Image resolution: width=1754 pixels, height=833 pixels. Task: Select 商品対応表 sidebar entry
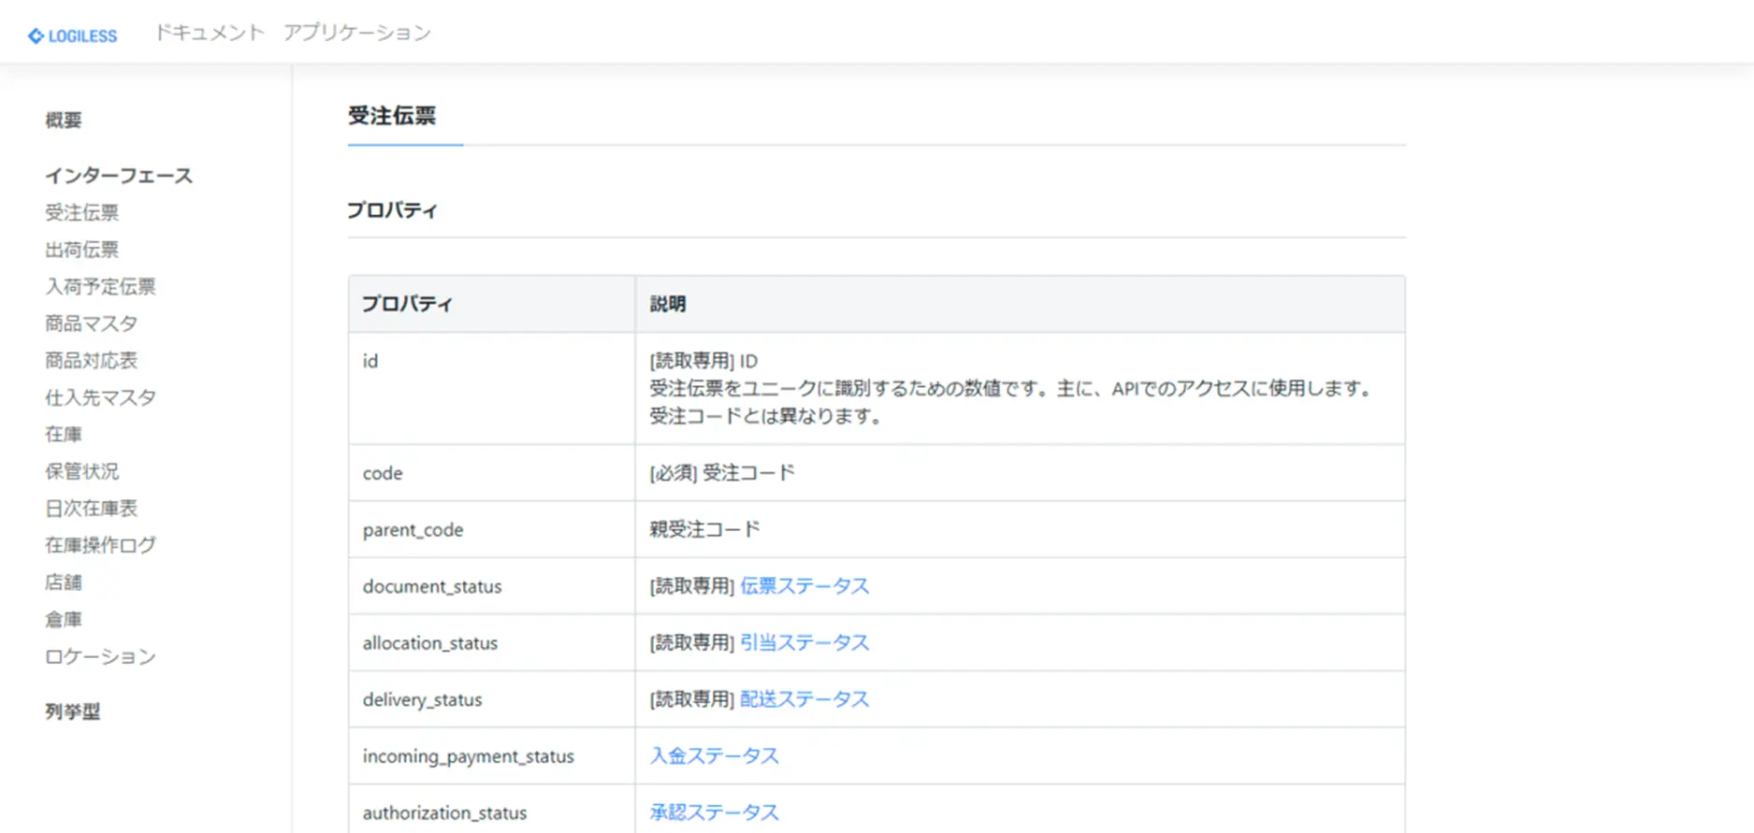92,360
